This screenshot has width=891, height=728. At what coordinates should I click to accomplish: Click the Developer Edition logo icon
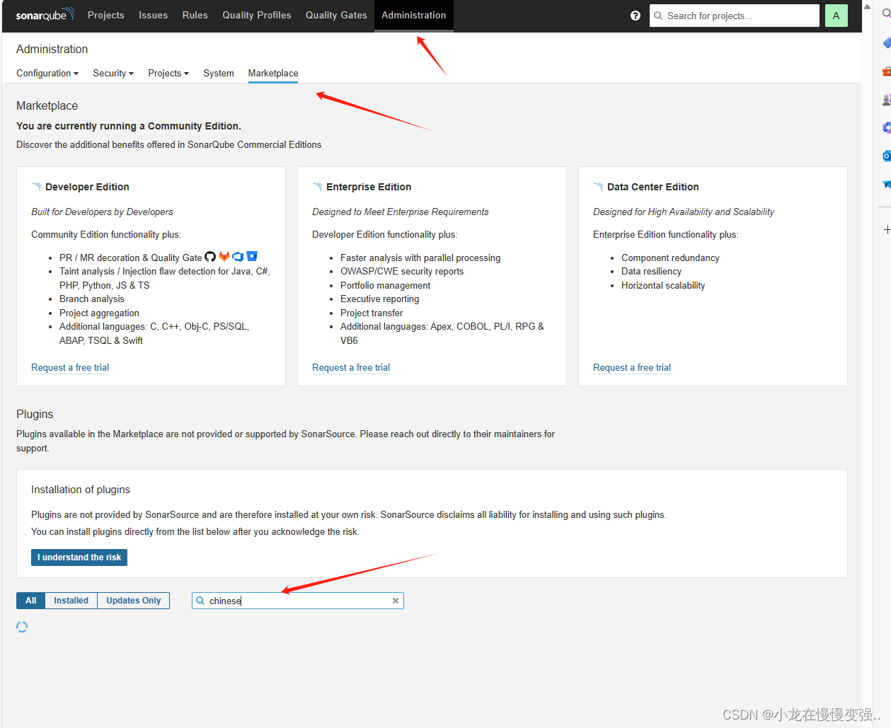[37, 187]
